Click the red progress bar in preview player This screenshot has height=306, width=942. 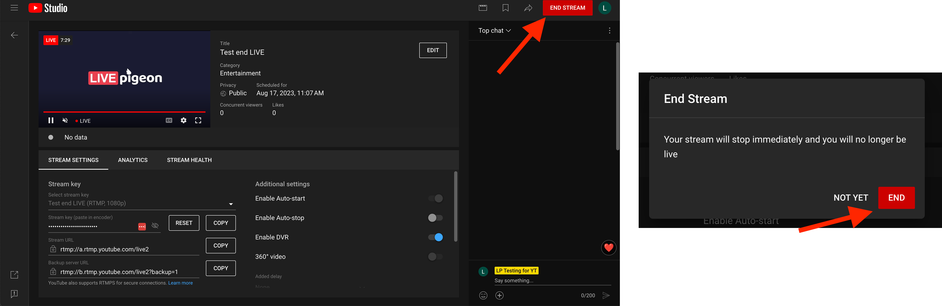coord(124,112)
